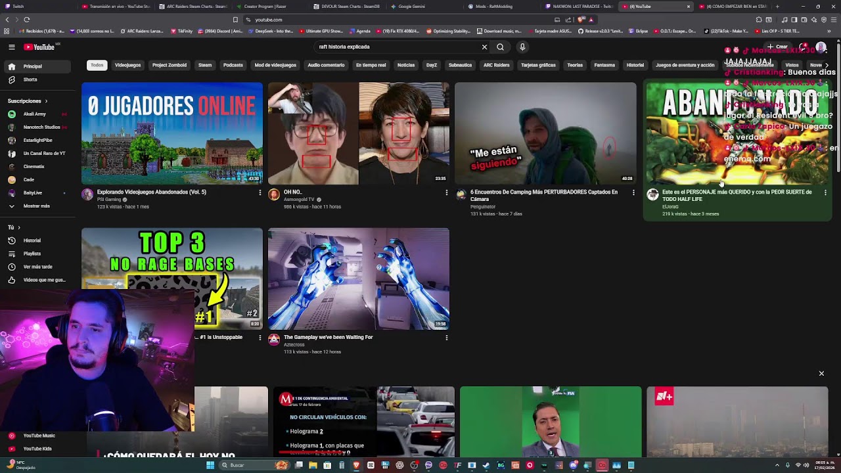The image size is (841, 473).
Task: Open the taskbar clock and date
Action: point(825,465)
